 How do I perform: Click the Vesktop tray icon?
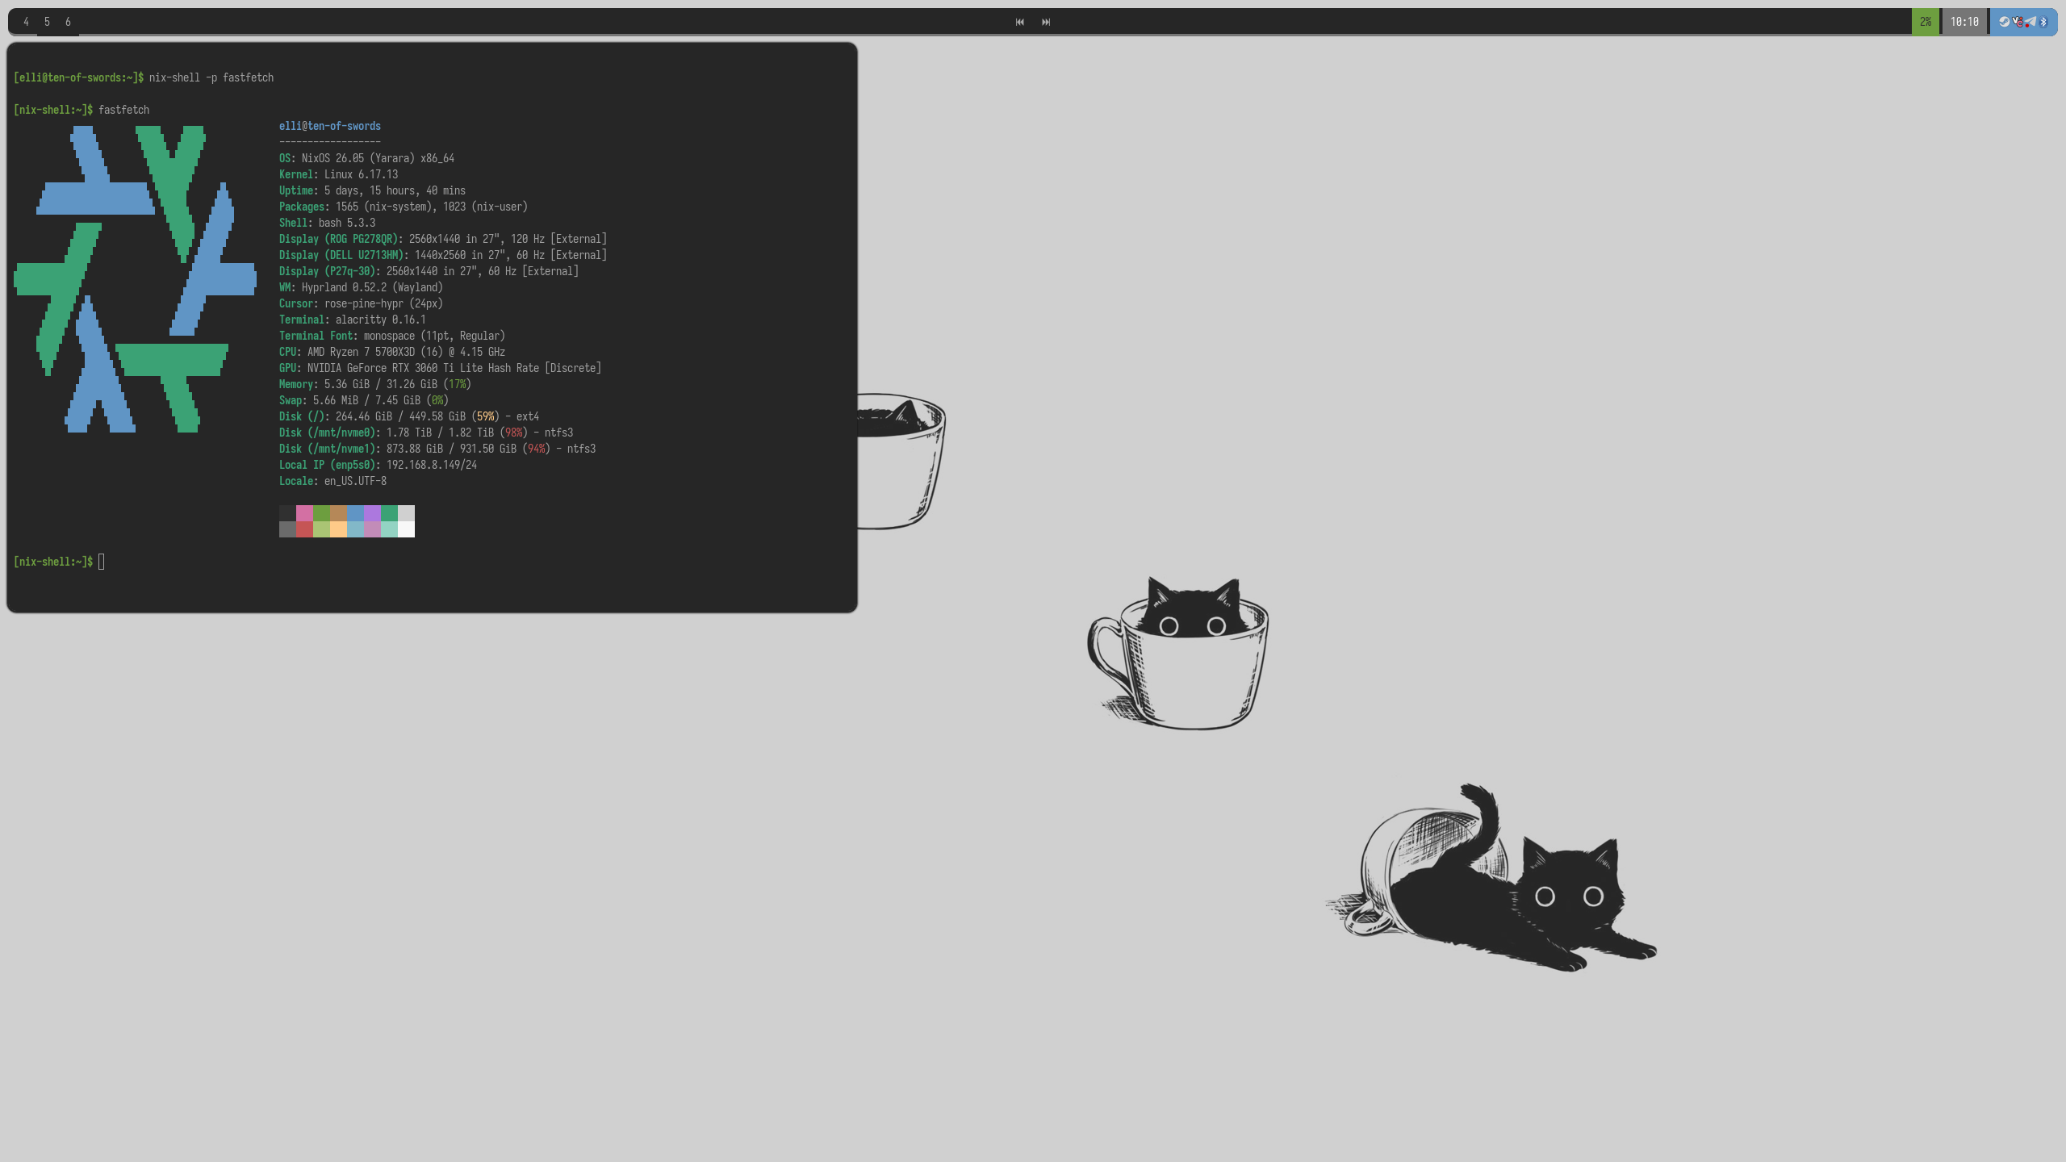[2018, 22]
